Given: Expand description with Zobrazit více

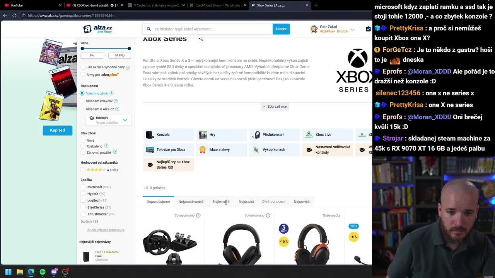Looking at the screenshot, I should point(275,107).
